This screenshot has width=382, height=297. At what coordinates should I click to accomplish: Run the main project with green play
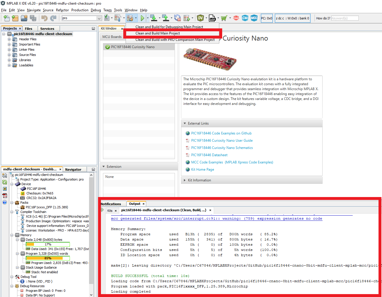tap(142, 18)
